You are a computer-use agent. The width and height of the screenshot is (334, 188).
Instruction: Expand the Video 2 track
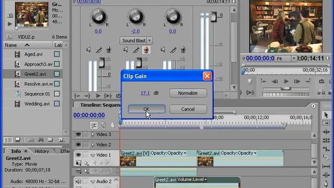tap(93, 145)
